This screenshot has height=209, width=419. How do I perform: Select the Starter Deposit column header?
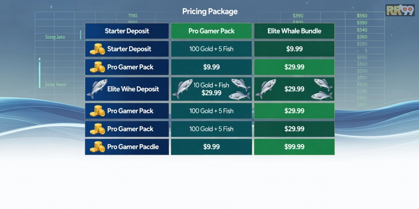pyautogui.click(x=127, y=31)
